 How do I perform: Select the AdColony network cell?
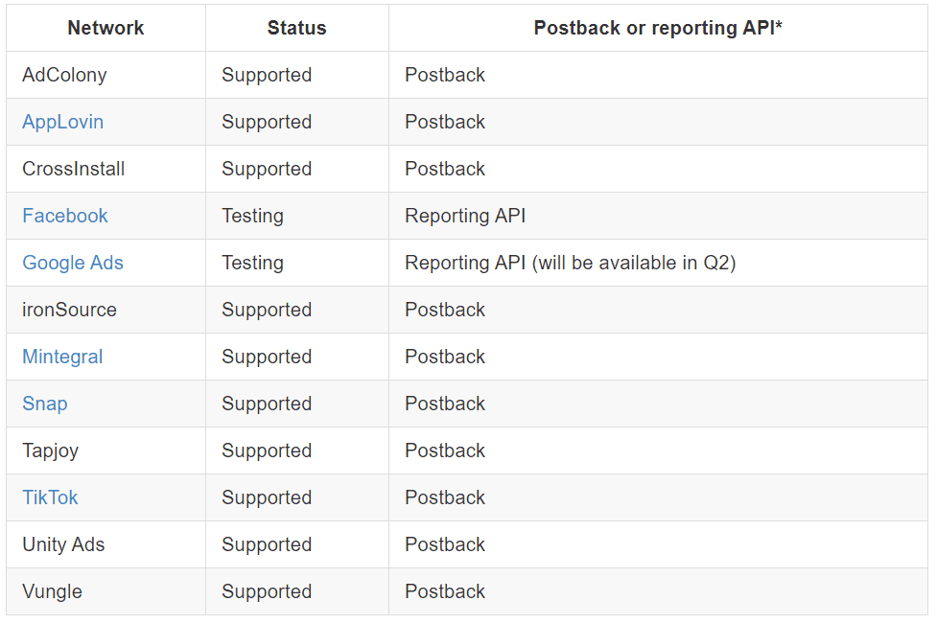click(105, 75)
